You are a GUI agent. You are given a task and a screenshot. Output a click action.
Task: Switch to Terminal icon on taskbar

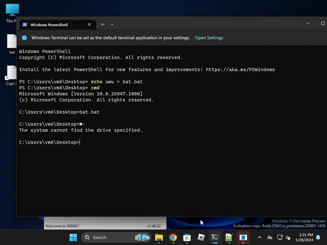pyautogui.click(x=215, y=237)
